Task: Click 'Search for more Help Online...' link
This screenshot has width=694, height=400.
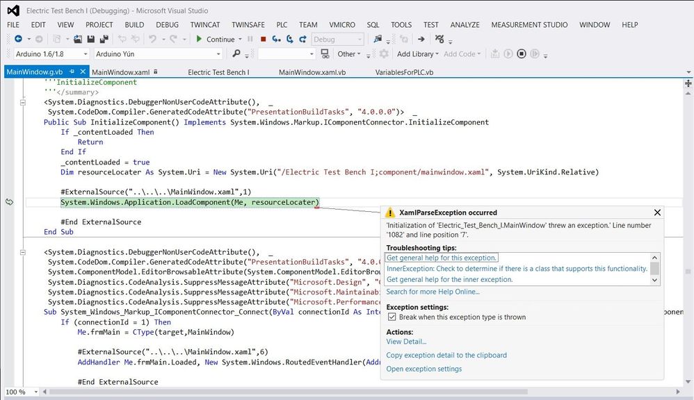Action: [x=433, y=292]
